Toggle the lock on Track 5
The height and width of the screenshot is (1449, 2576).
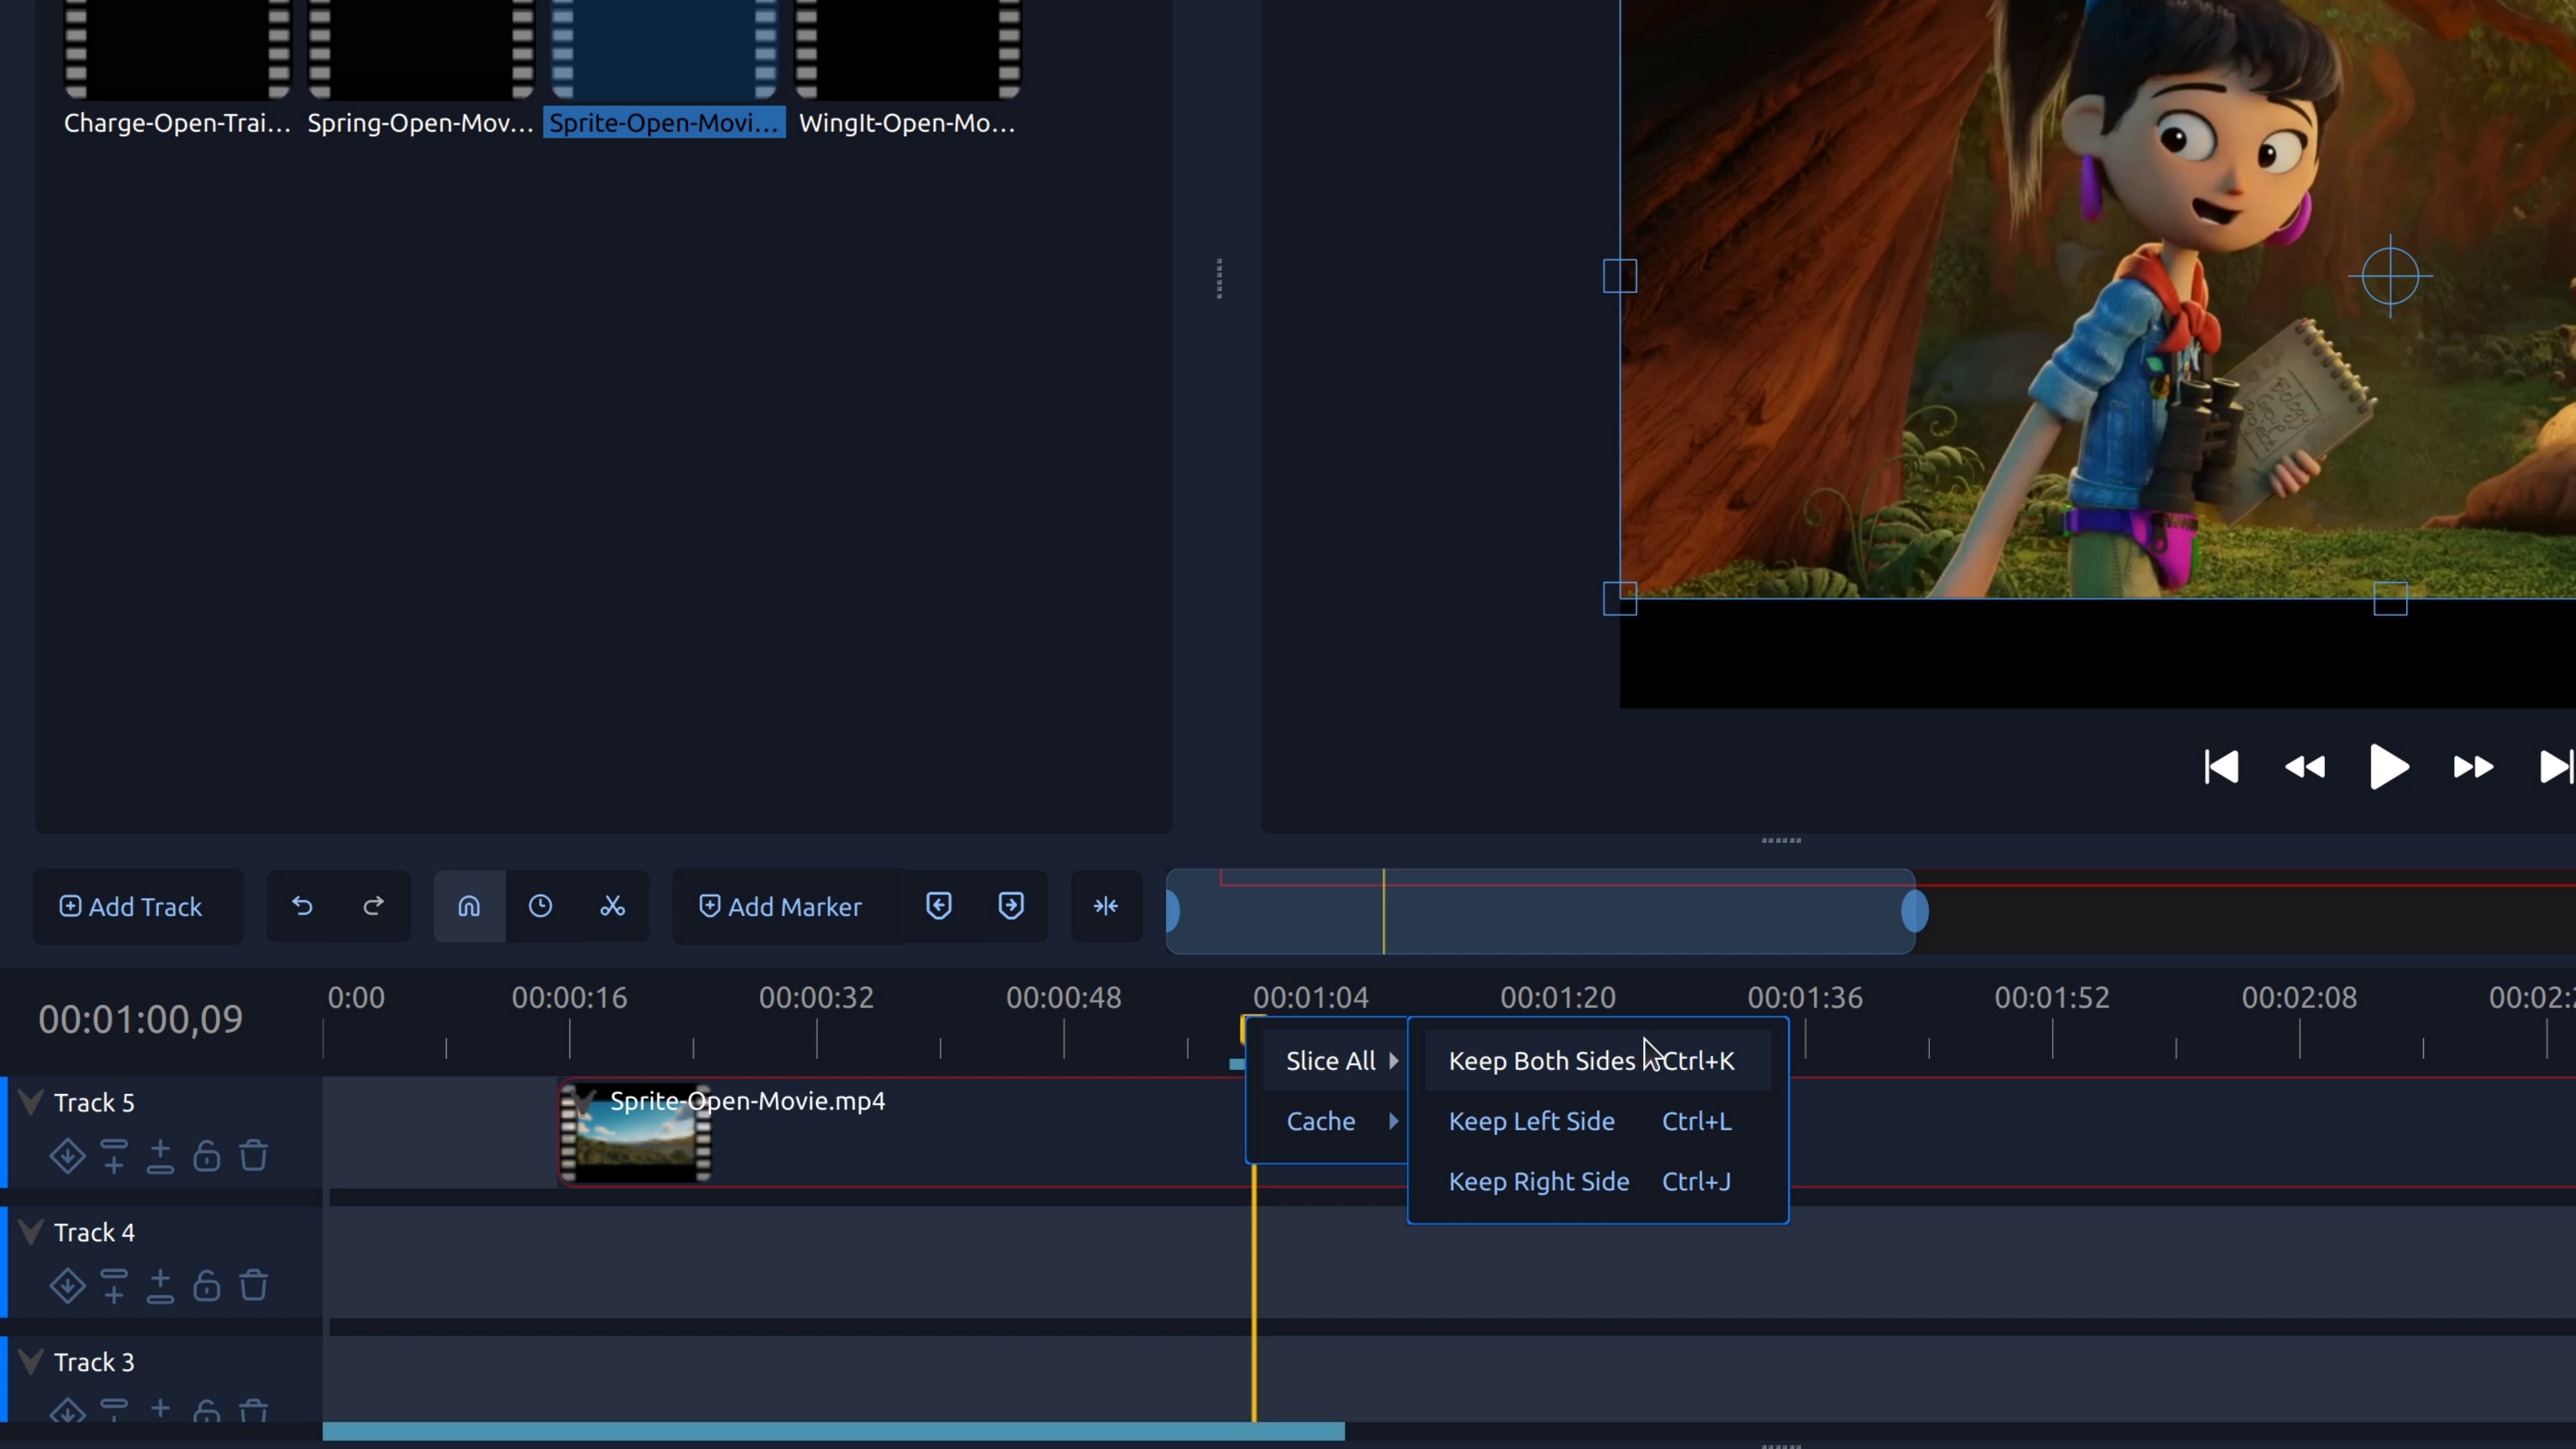point(206,1156)
